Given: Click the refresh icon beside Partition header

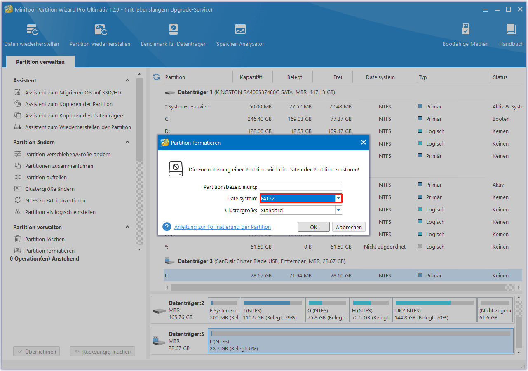Looking at the screenshot, I should (x=156, y=77).
